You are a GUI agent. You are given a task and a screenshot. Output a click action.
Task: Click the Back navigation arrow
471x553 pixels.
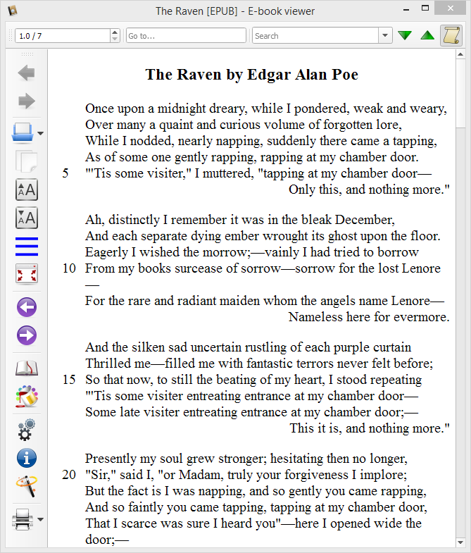[x=27, y=73]
